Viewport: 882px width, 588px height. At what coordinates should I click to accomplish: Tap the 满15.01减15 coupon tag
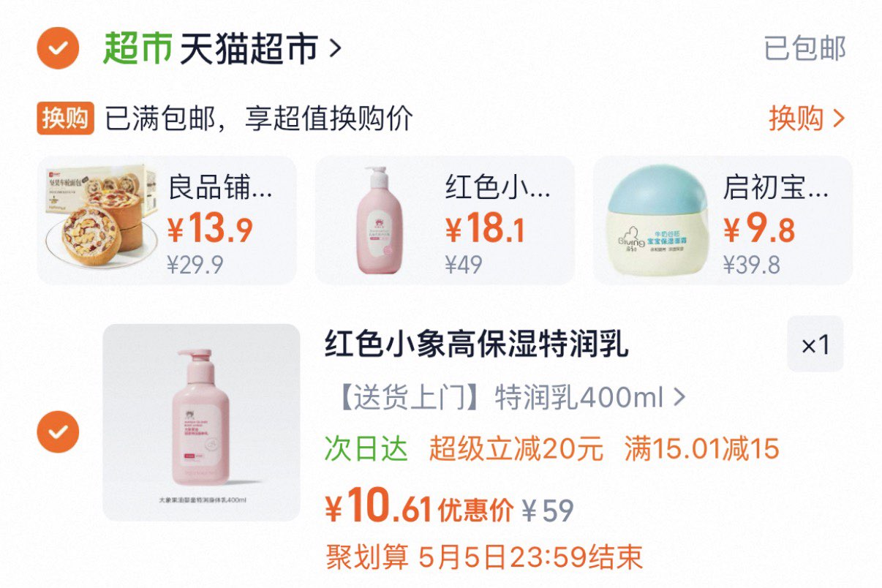[x=702, y=449]
